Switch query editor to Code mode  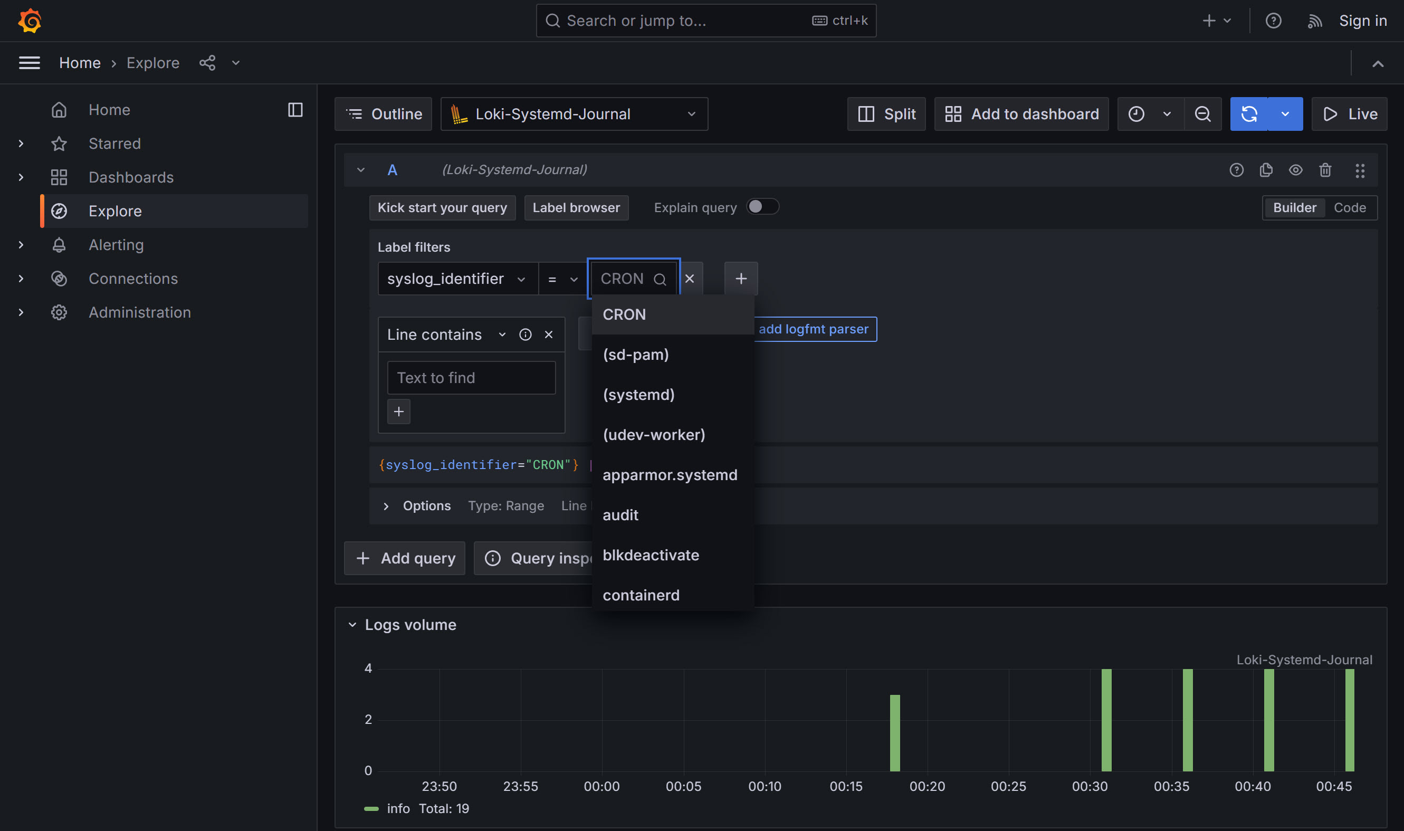pos(1349,208)
